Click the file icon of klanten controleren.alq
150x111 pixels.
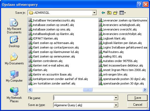pyautogui.click(x=30, y=61)
